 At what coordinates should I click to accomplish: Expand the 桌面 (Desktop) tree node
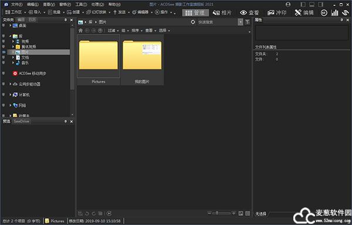coord(10,26)
